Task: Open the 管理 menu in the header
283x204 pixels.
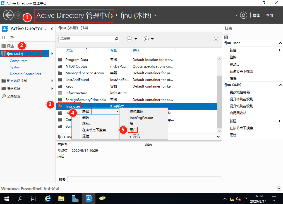Action: [x=256, y=15]
